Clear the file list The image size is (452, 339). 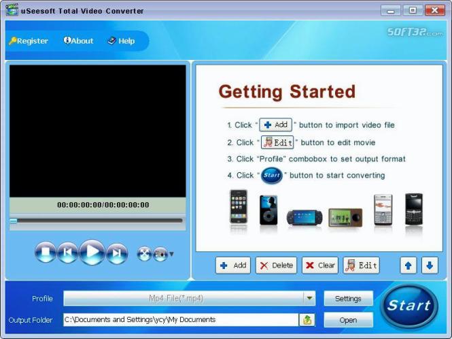(320, 265)
